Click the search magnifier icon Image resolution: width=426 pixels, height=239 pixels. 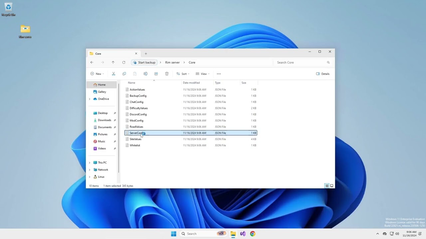pyautogui.click(x=328, y=62)
